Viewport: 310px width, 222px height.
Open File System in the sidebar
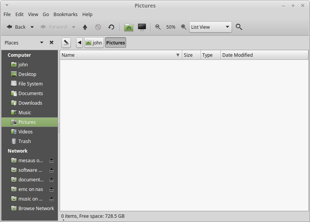(30, 84)
